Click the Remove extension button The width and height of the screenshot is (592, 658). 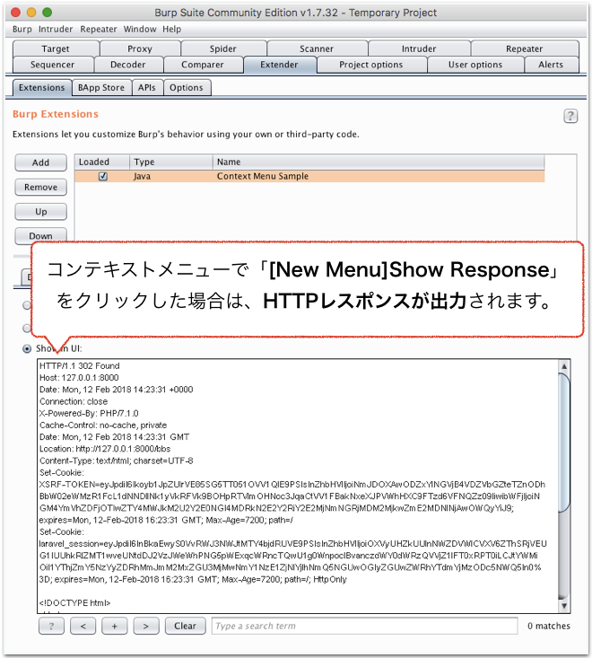pyautogui.click(x=40, y=187)
